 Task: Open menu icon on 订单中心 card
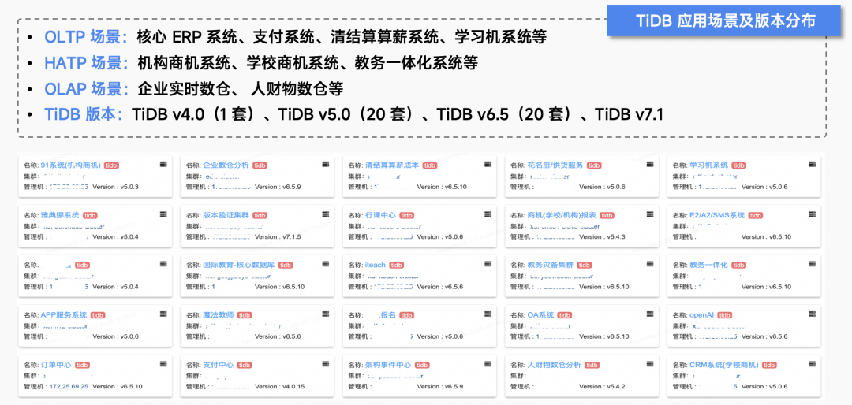pos(163,364)
